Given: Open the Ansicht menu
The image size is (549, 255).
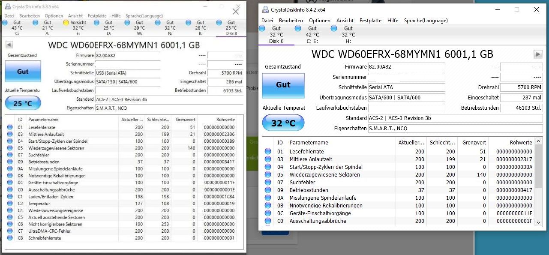Looking at the screenshot, I should tap(345, 20).
